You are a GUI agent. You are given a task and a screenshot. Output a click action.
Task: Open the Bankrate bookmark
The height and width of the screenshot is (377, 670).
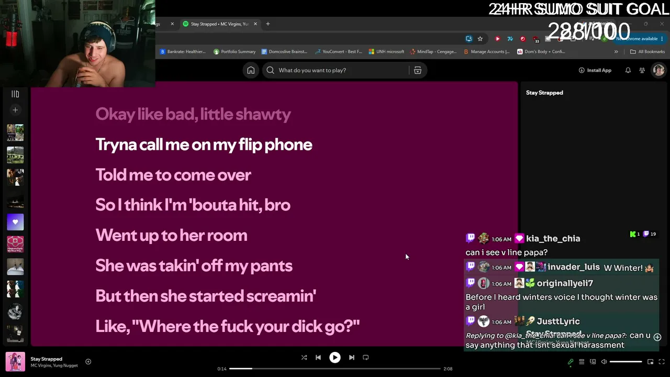pyautogui.click(x=183, y=51)
